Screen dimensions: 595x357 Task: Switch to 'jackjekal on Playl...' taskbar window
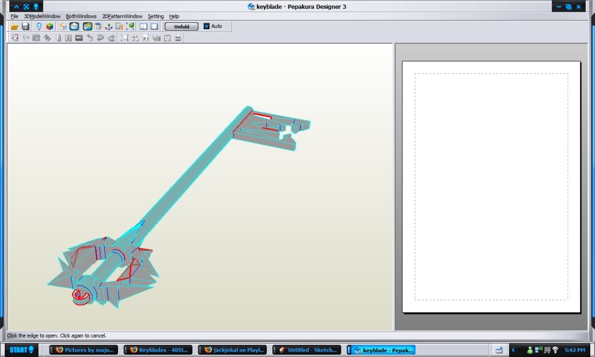point(233,350)
